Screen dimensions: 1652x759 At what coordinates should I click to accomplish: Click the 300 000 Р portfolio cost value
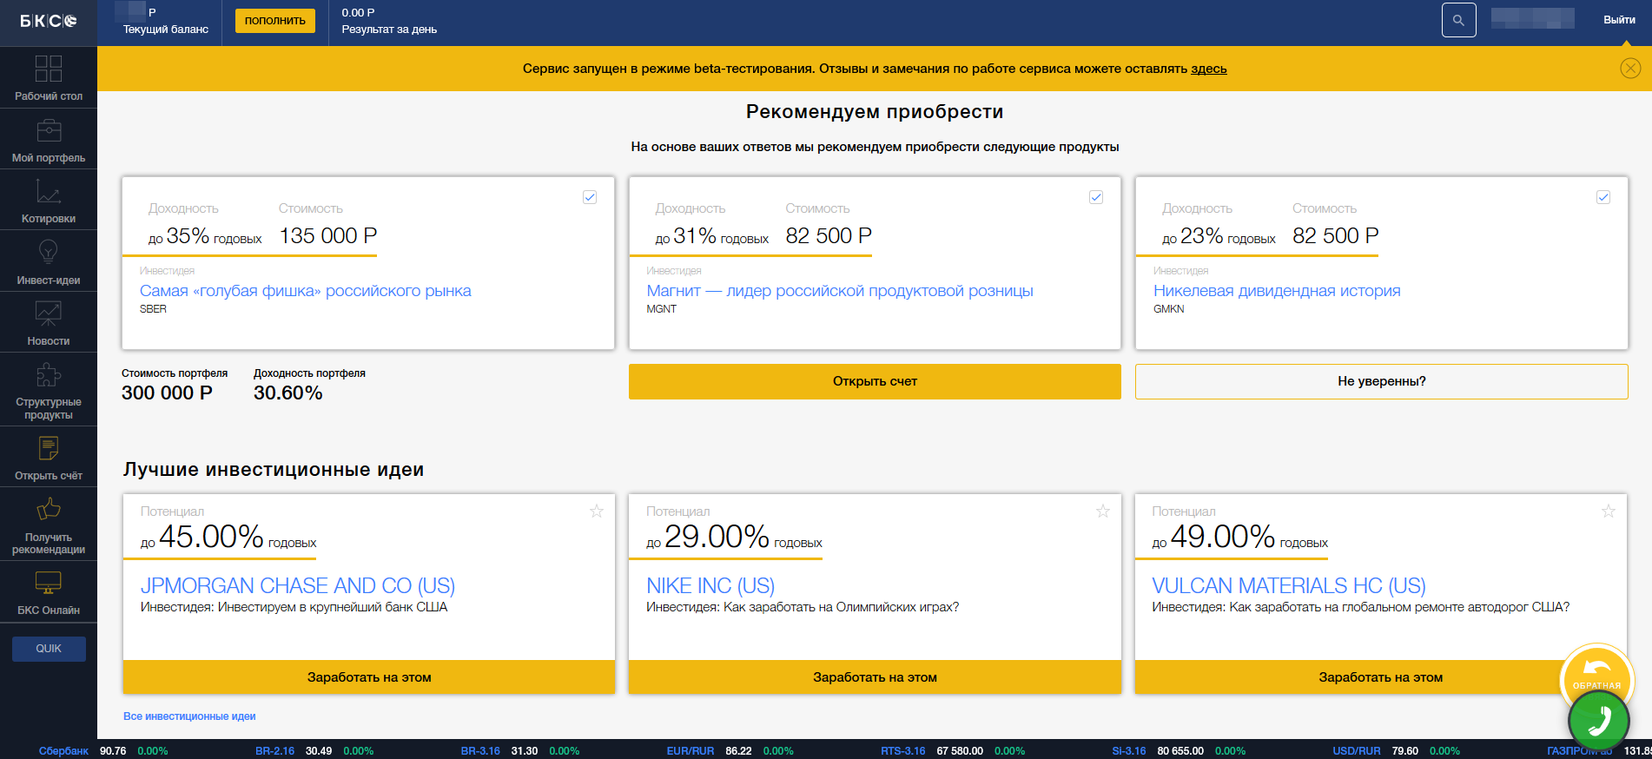pos(167,393)
